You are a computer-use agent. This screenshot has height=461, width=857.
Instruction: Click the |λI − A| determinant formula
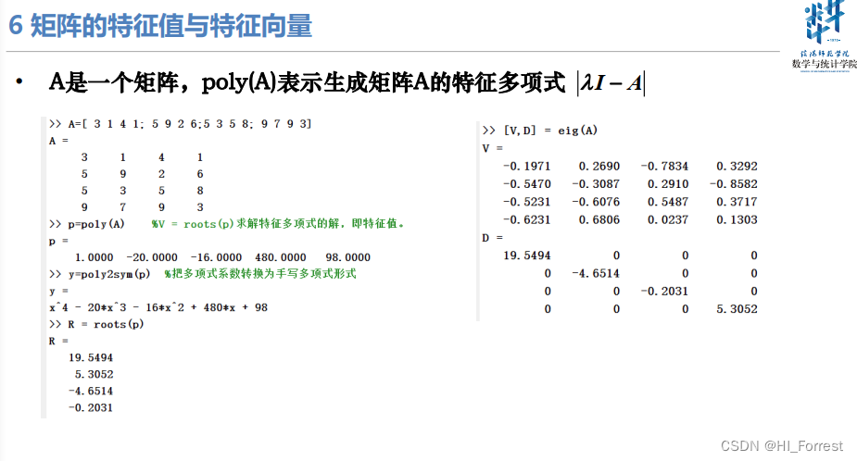click(x=611, y=83)
